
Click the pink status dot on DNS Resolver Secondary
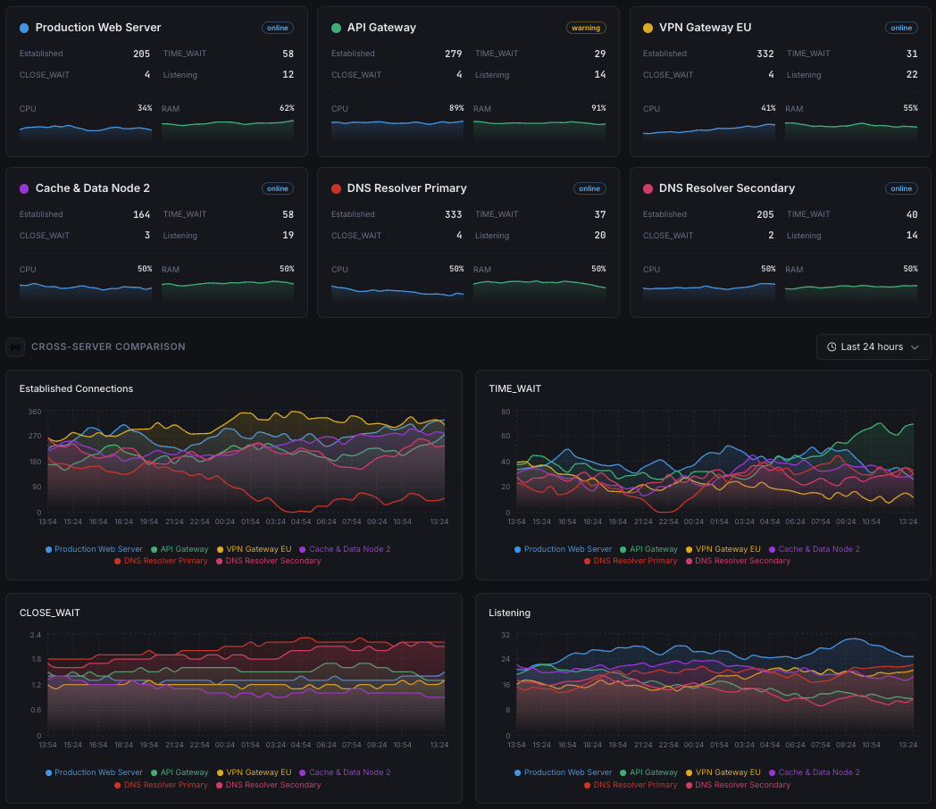(x=648, y=188)
